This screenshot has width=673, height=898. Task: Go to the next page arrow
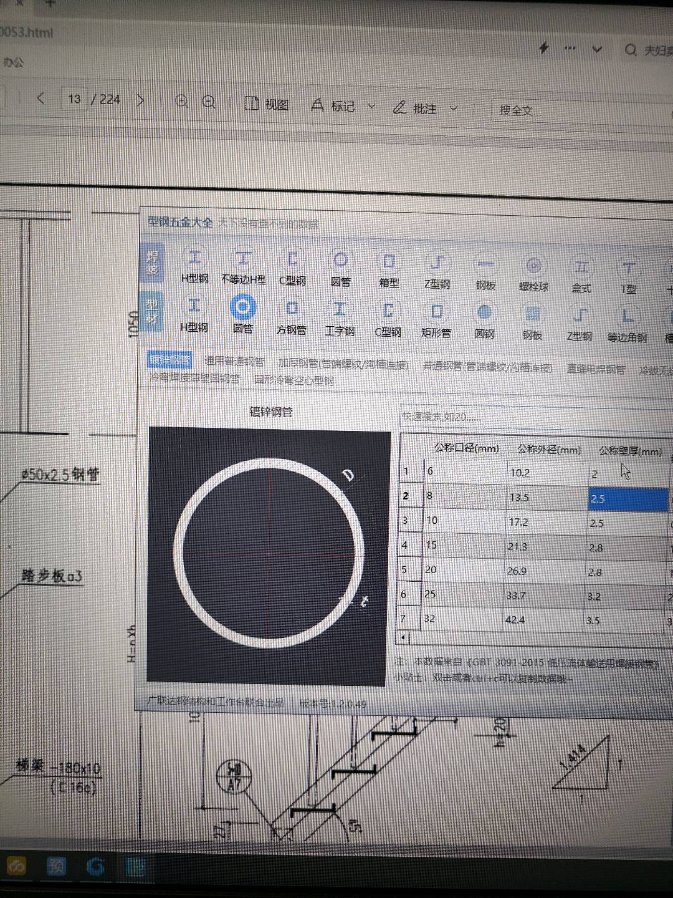click(140, 100)
